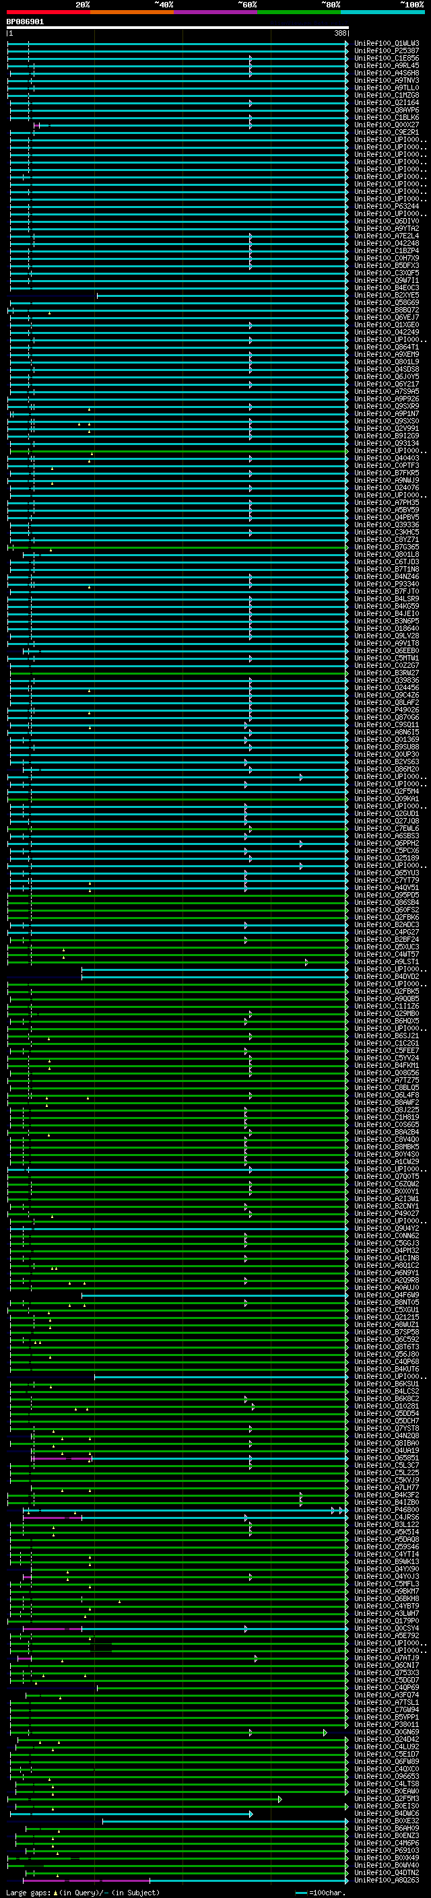The height and width of the screenshot is (1898, 431).
Task: Choose hit UniRef100_Q25189
Action: [x=387, y=858]
